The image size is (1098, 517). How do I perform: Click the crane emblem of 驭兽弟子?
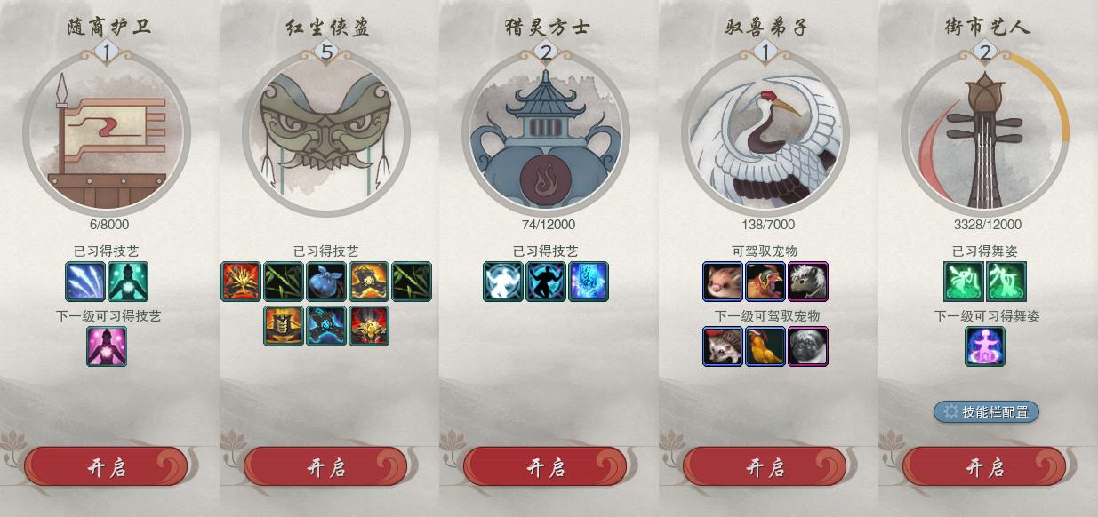point(765,133)
